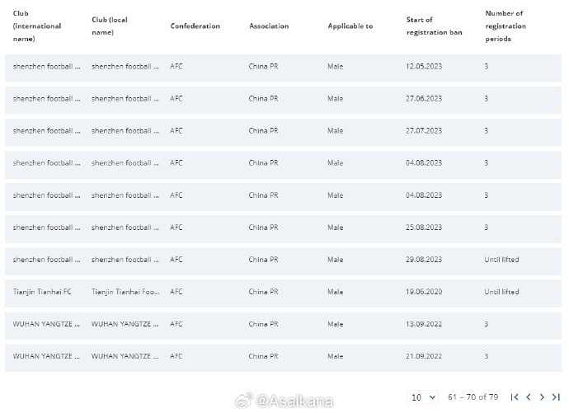Click Male in the 21.09.2022 row

pyautogui.click(x=335, y=356)
